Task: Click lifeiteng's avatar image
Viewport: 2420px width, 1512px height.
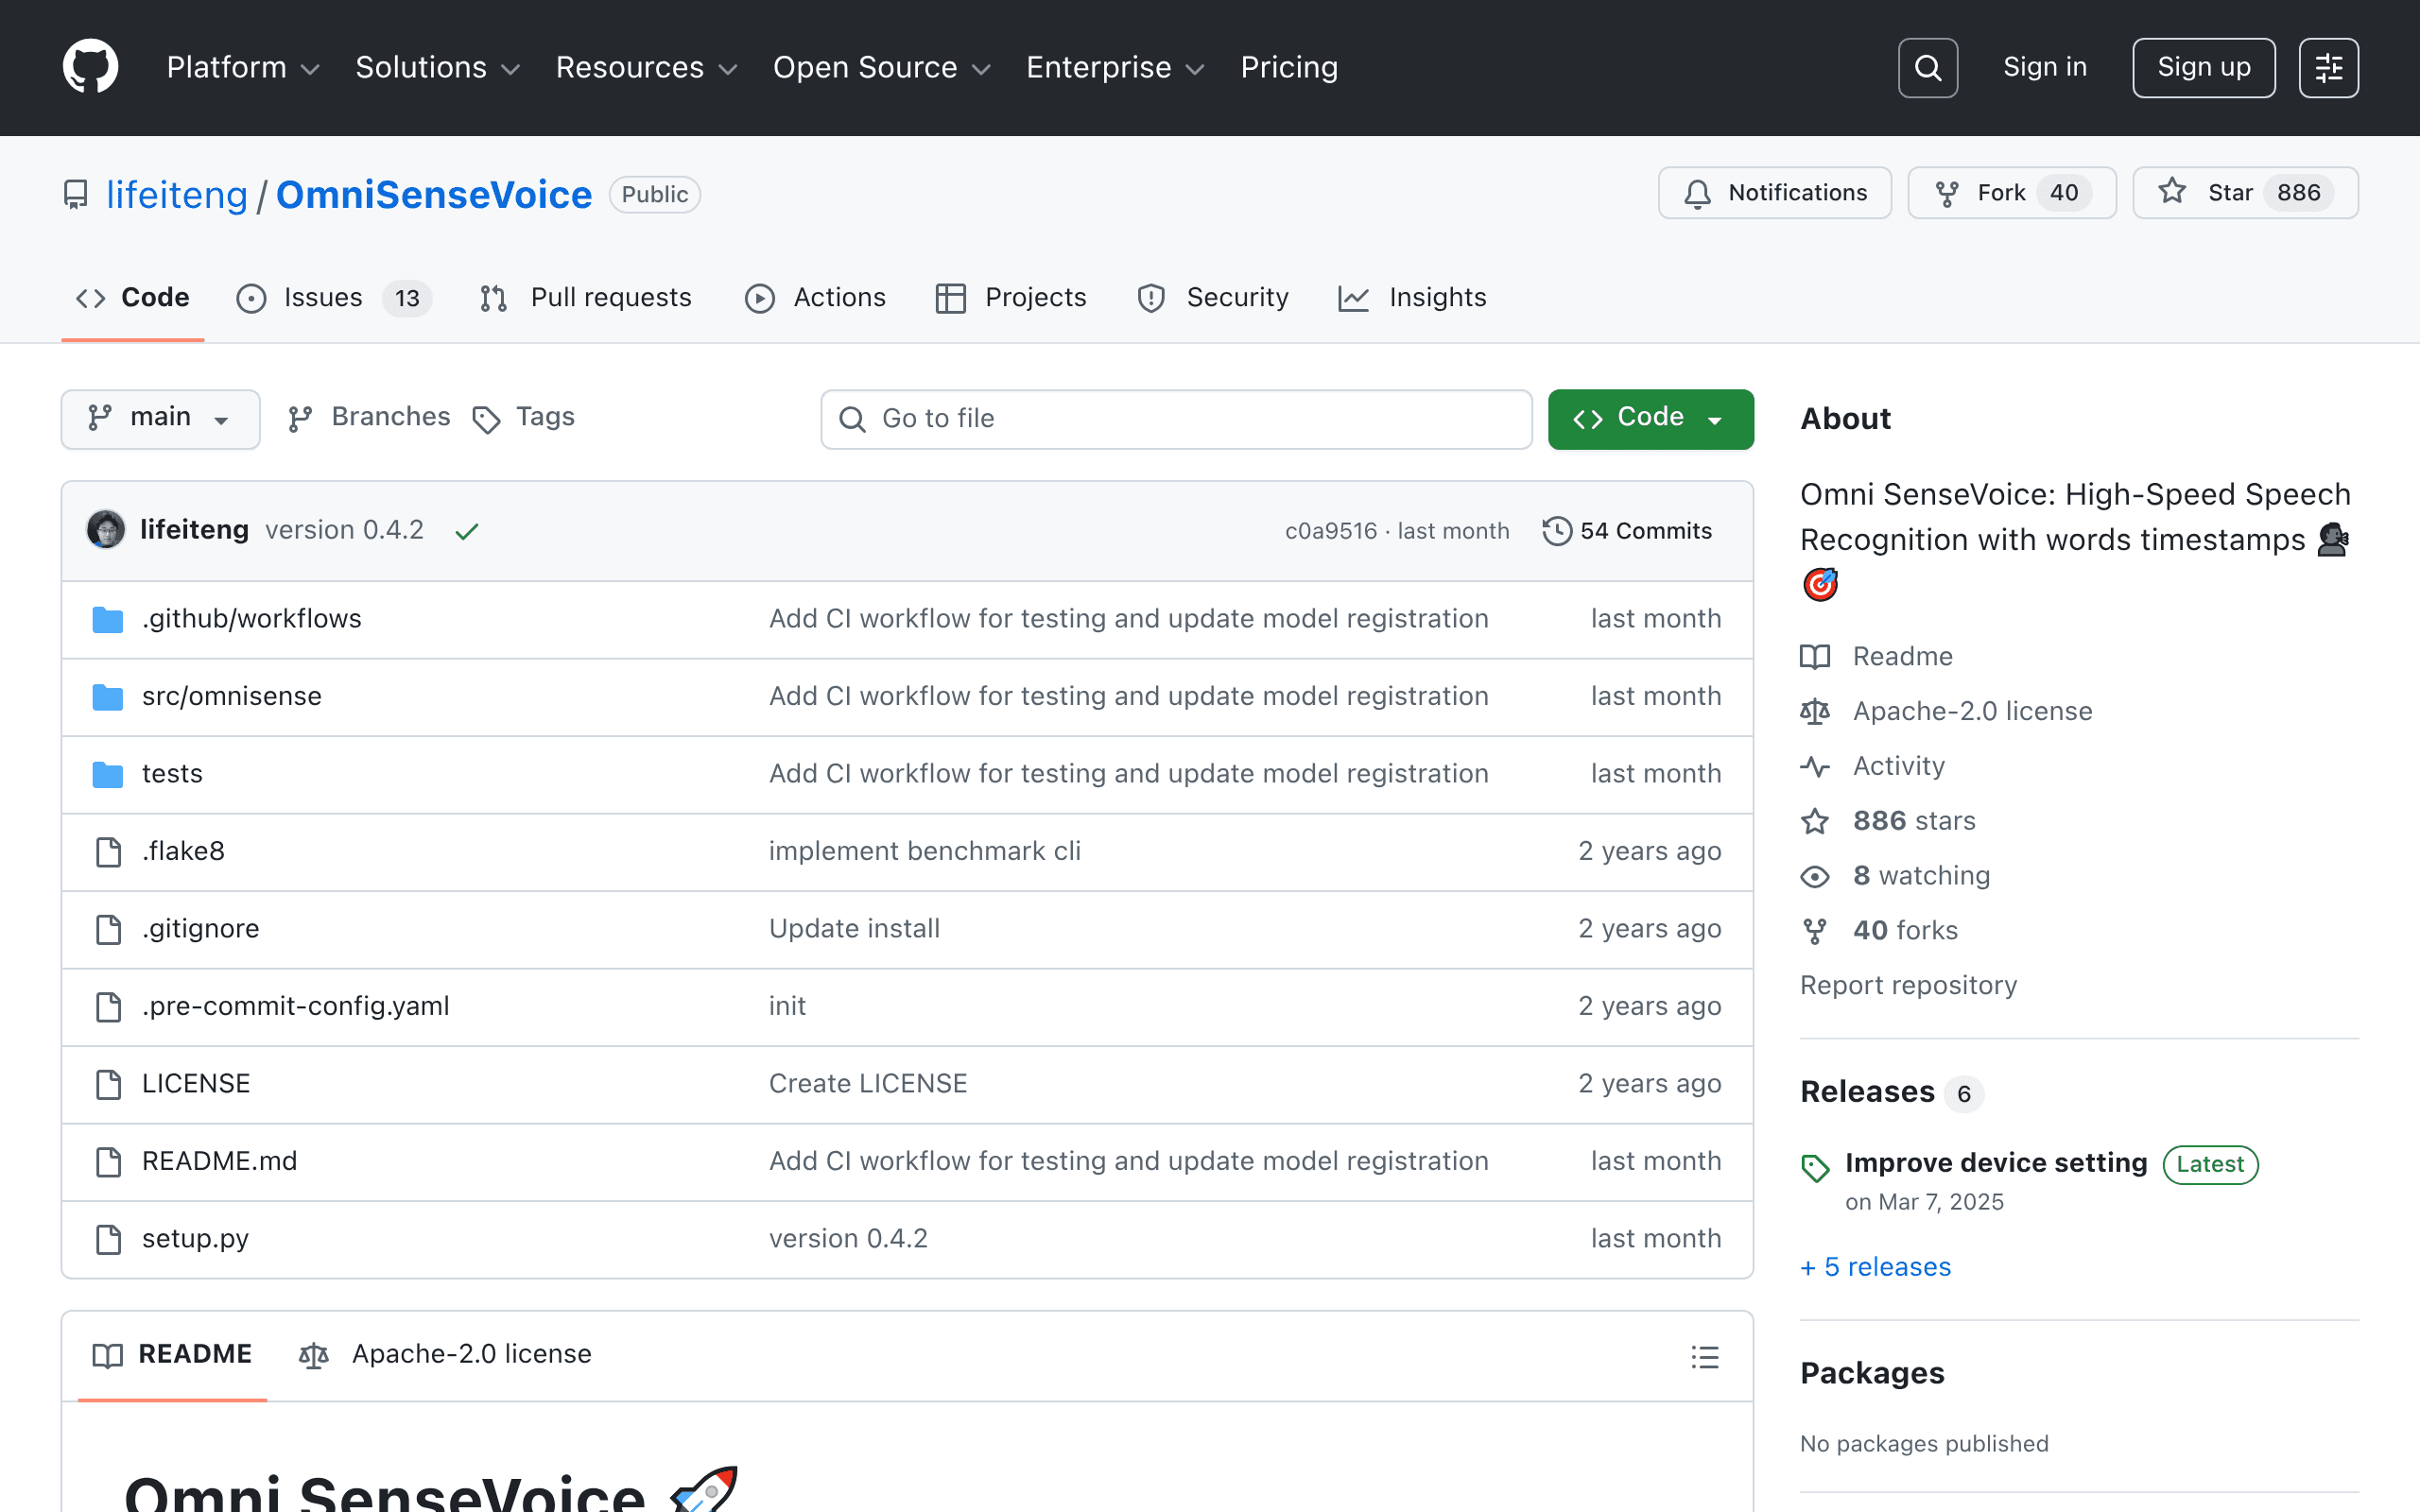Action: (x=106, y=530)
